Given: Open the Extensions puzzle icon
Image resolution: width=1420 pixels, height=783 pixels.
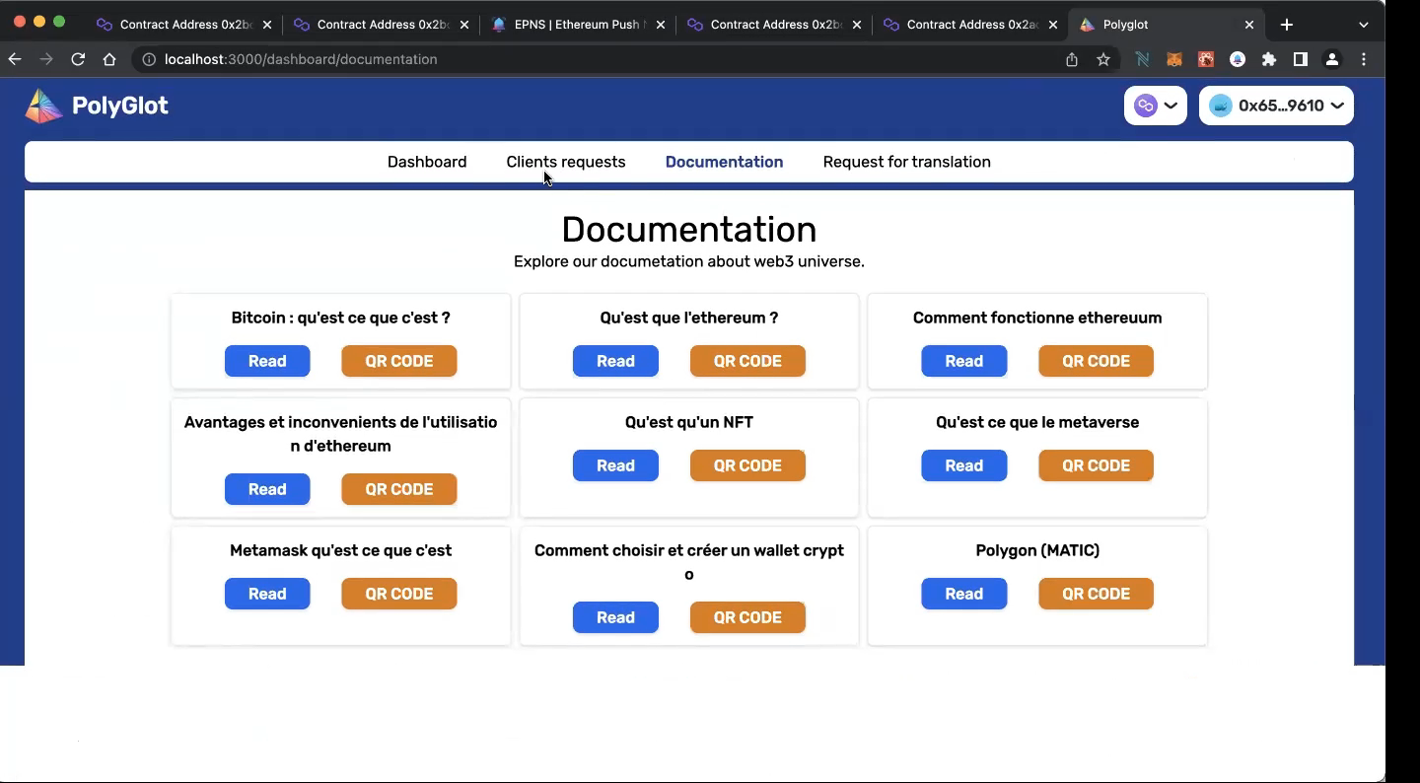Looking at the screenshot, I should (x=1269, y=59).
